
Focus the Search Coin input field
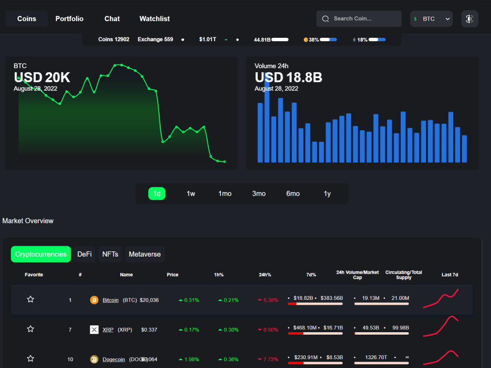[359, 19]
